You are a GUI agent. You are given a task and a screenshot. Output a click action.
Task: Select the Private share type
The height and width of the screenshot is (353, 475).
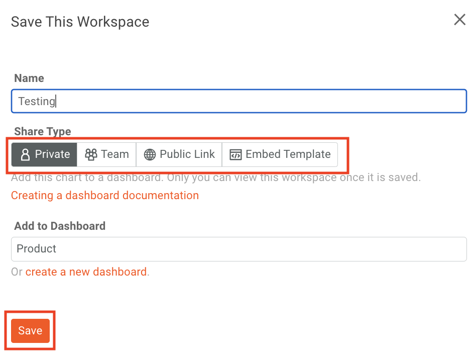(45, 154)
